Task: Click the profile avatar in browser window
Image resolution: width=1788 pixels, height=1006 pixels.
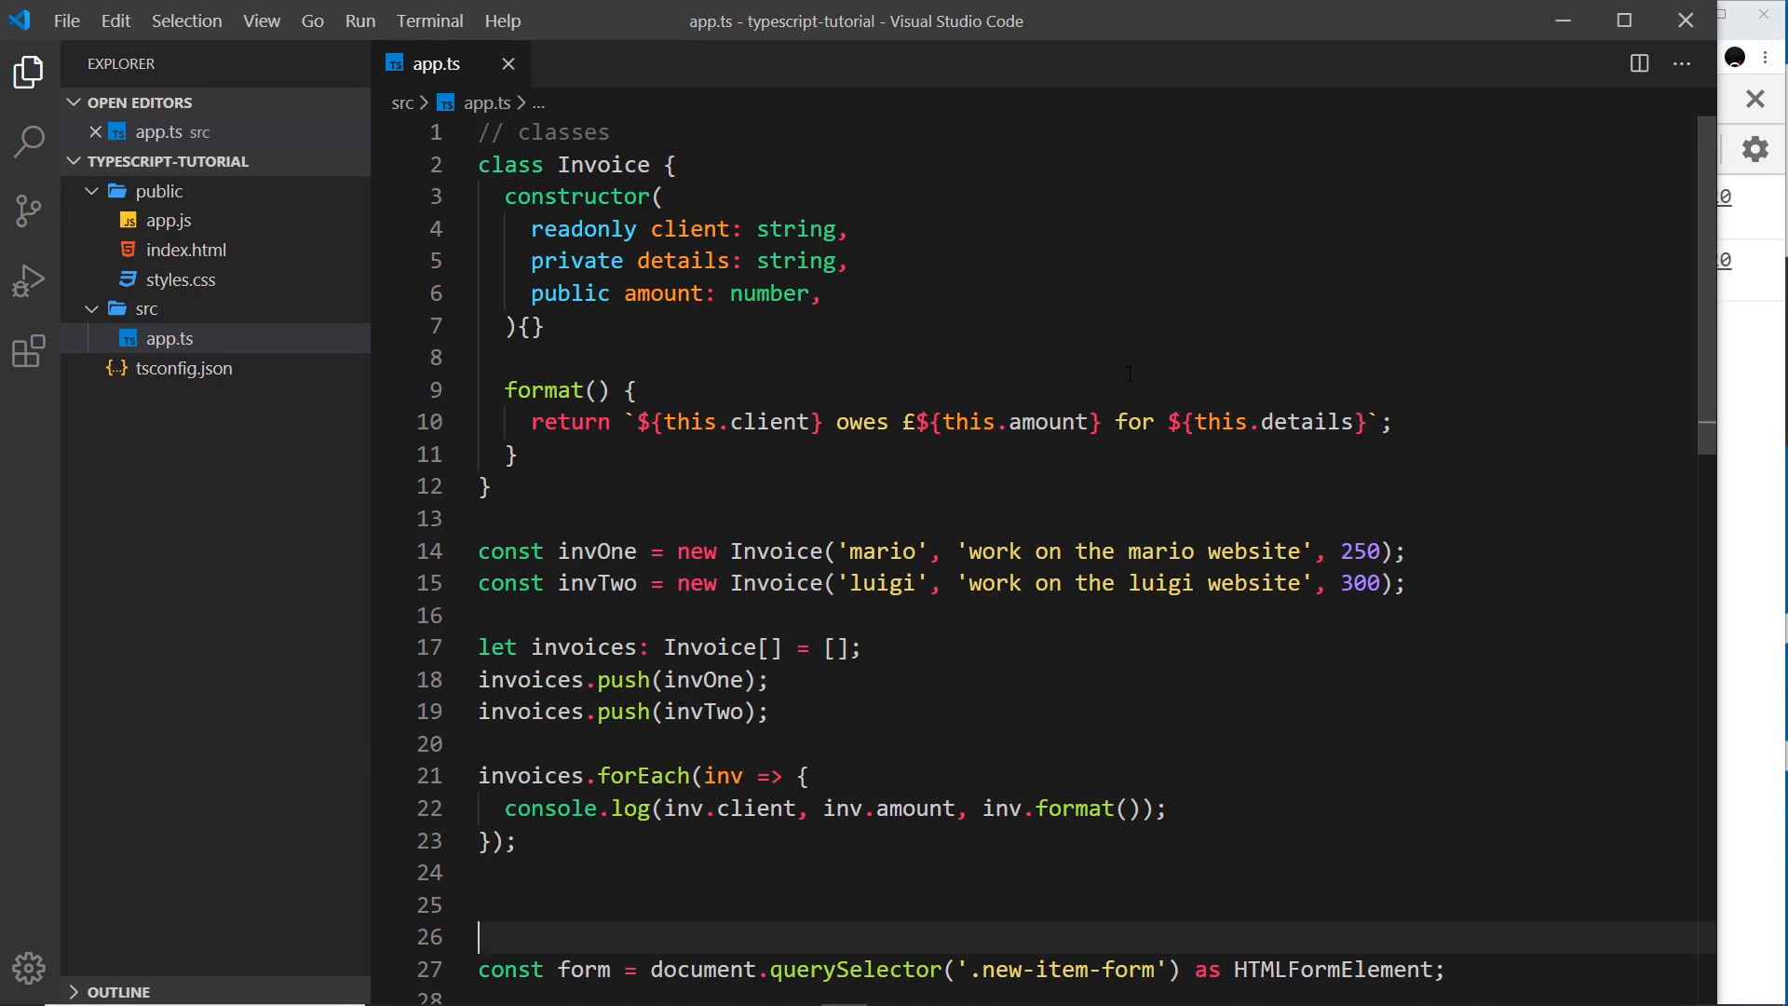Action: tap(1735, 58)
